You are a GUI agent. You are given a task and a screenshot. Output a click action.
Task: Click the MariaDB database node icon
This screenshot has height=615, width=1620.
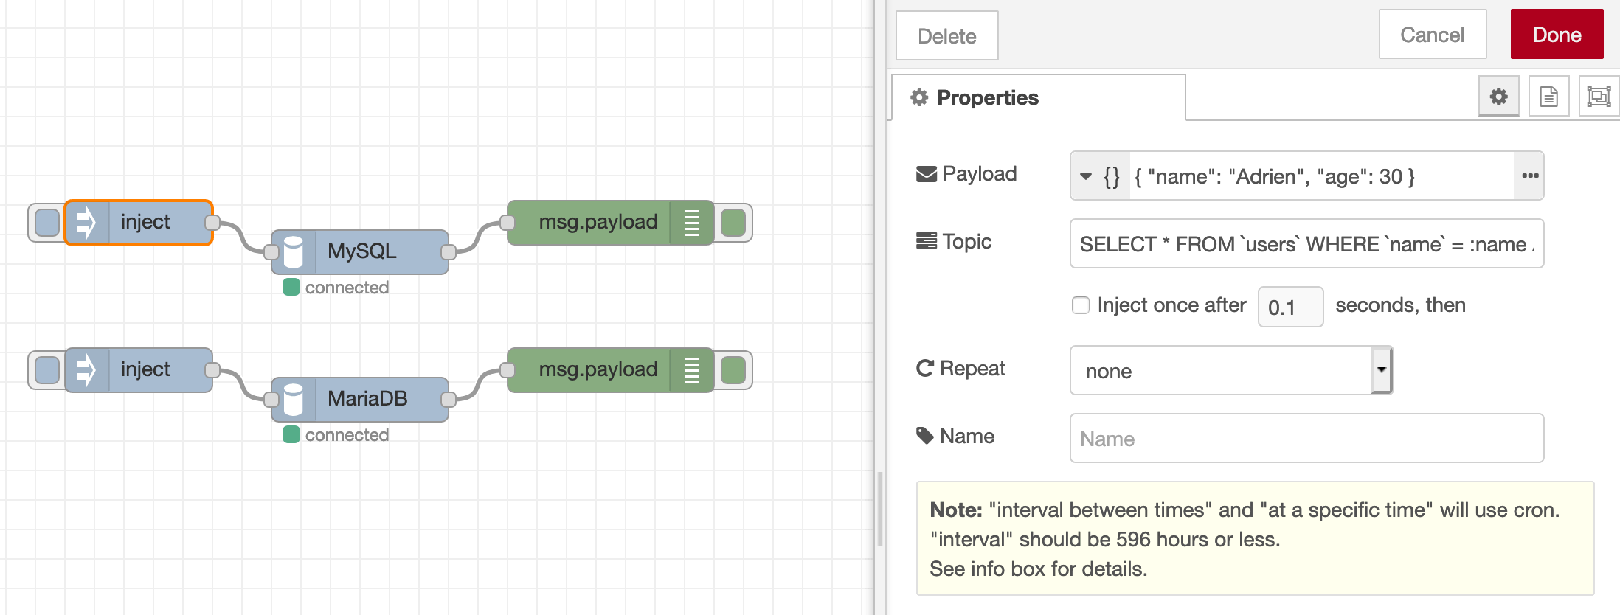(294, 400)
